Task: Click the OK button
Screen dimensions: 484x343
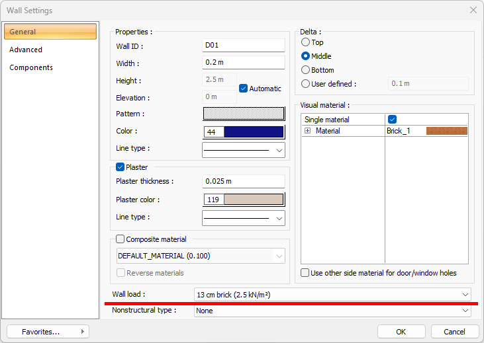Action: 401,331
